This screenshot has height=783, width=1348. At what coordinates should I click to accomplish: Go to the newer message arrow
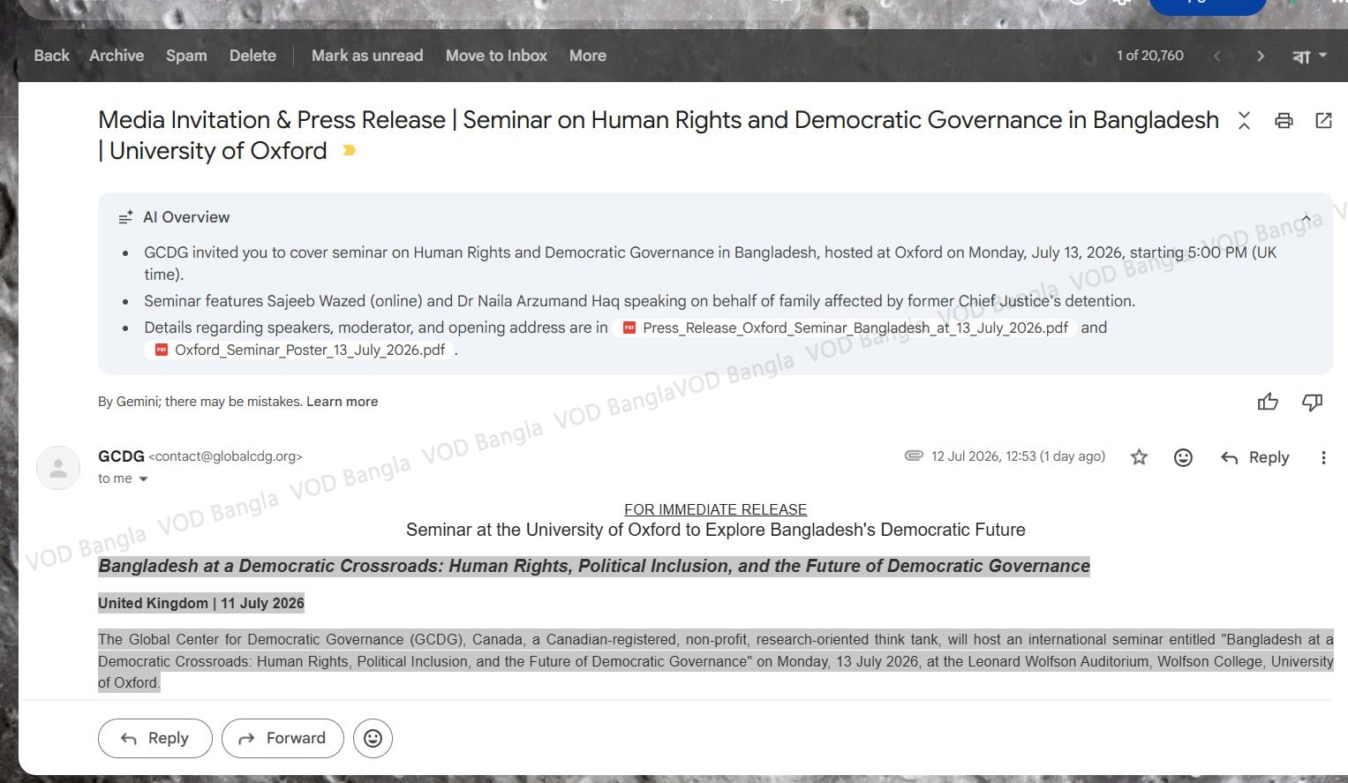[x=1217, y=56]
